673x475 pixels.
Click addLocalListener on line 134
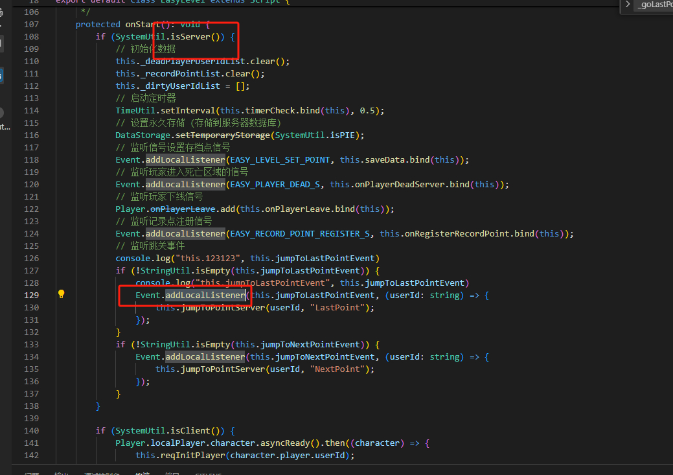click(205, 357)
